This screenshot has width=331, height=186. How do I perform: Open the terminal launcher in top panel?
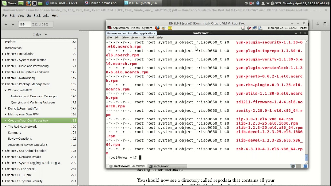click(34, 3)
